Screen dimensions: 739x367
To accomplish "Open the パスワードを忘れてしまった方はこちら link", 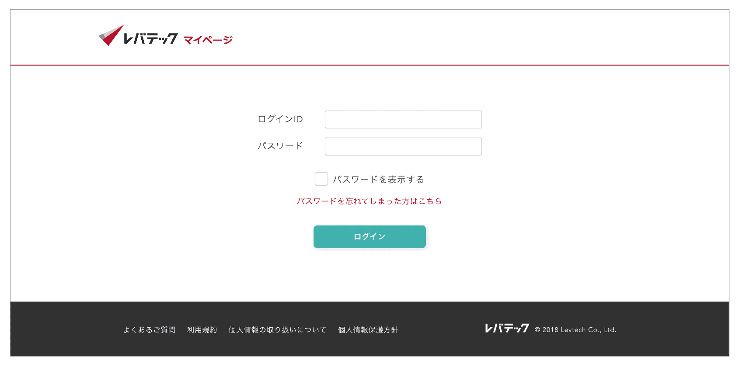I will pyautogui.click(x=369, y=201).
